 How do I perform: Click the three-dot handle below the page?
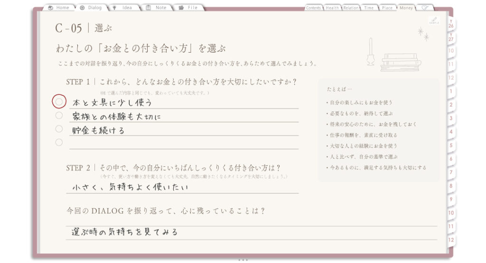click(243, 260)
